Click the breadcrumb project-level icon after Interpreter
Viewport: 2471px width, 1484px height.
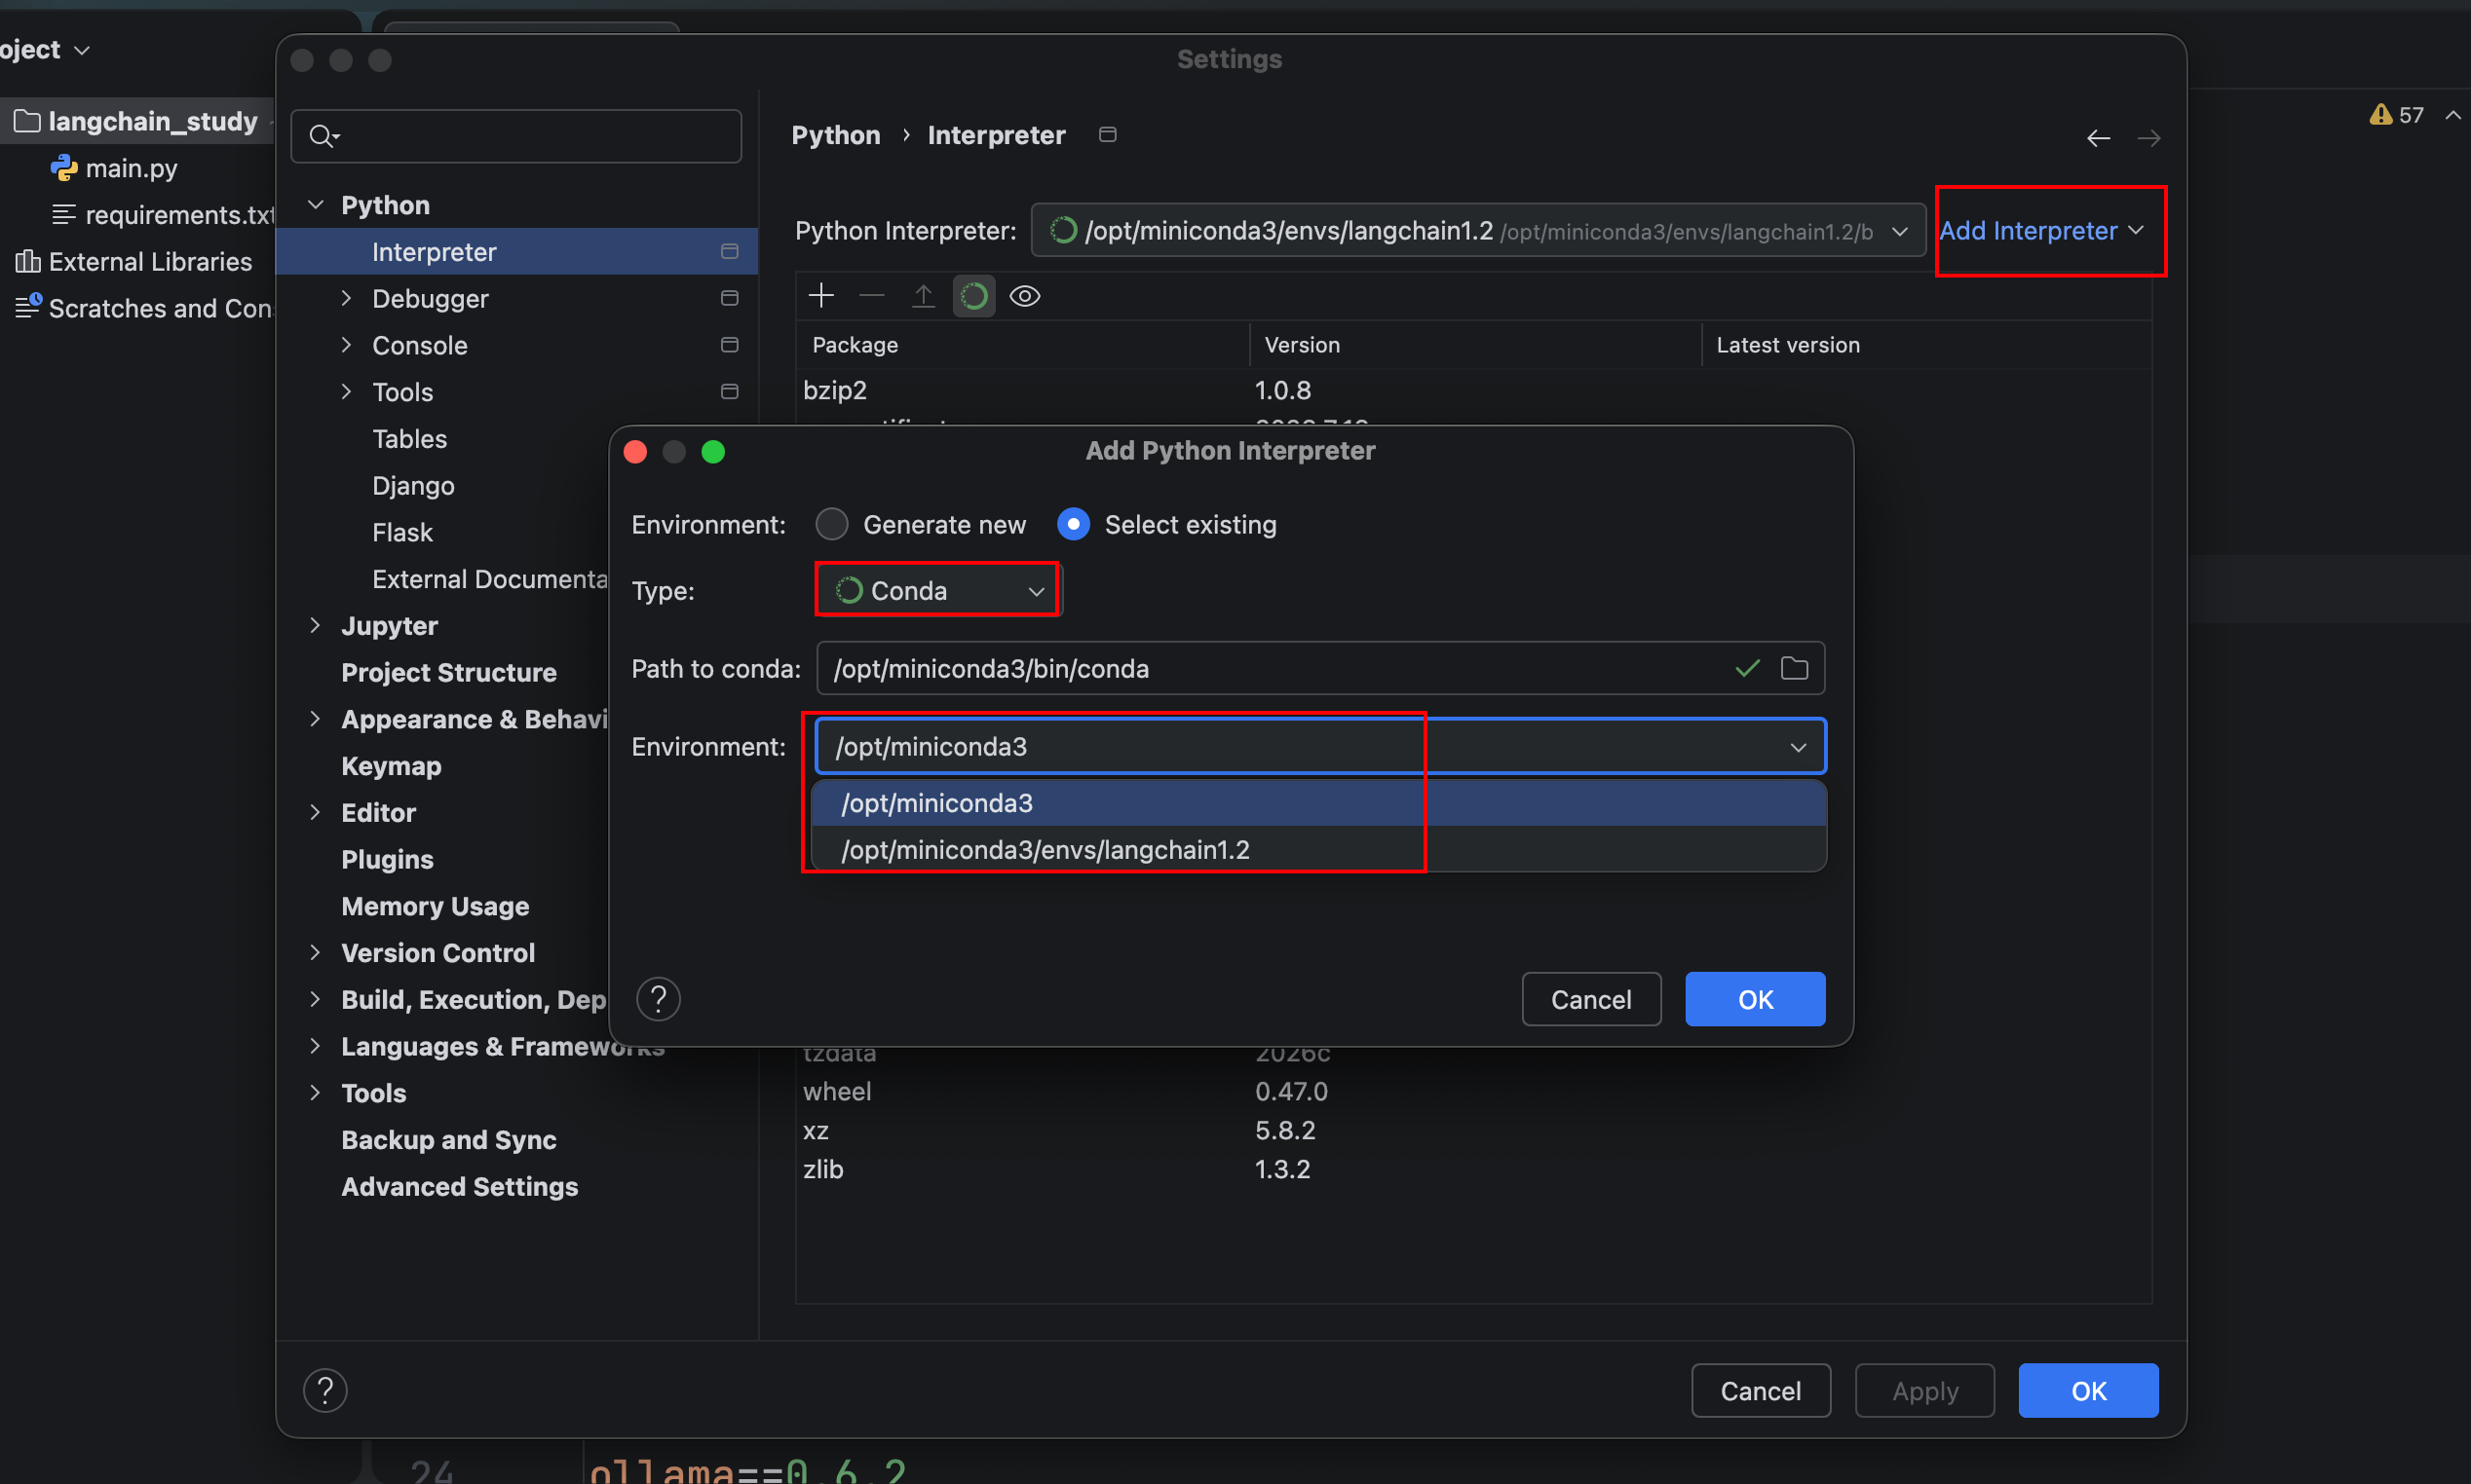(1108, 135)
